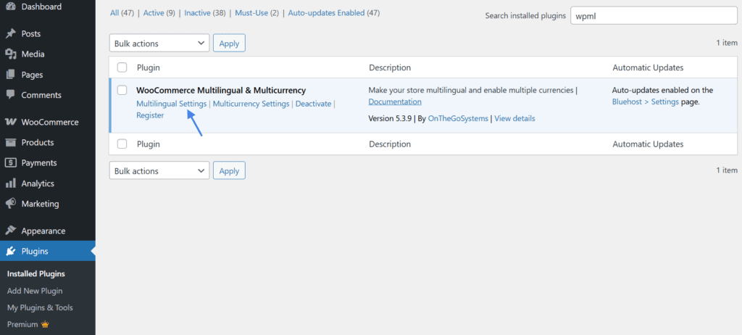Click the Posts pushpin icon

click(x=10, y=33)
